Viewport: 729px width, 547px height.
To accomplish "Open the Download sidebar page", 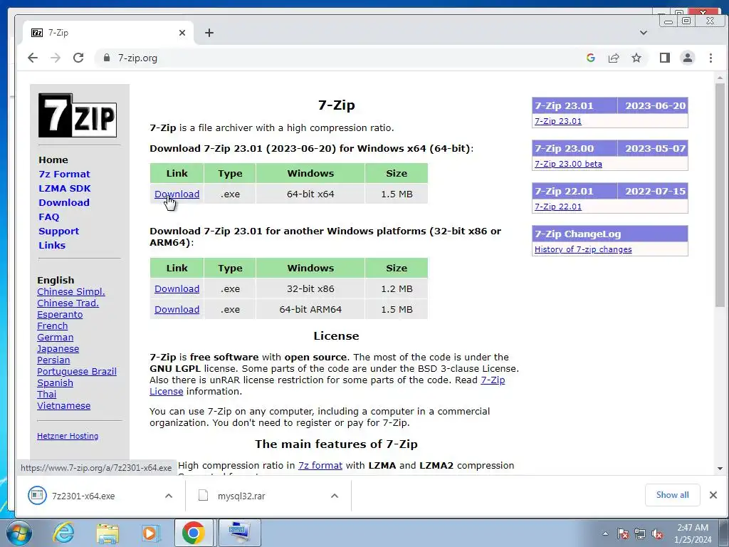I will coord(63,202).
